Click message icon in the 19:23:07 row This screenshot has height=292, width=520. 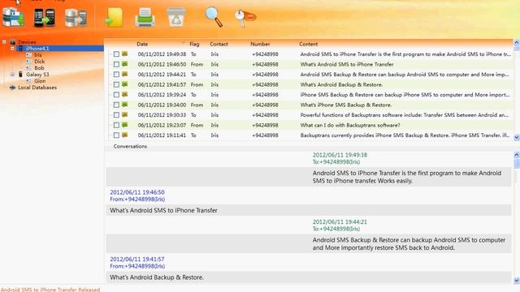point(124,125)
